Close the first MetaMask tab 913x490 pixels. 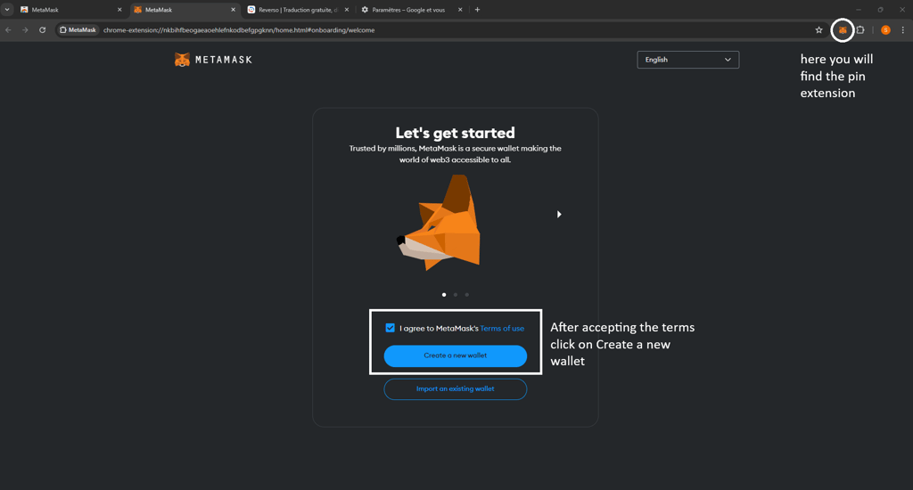pos(119,10)
